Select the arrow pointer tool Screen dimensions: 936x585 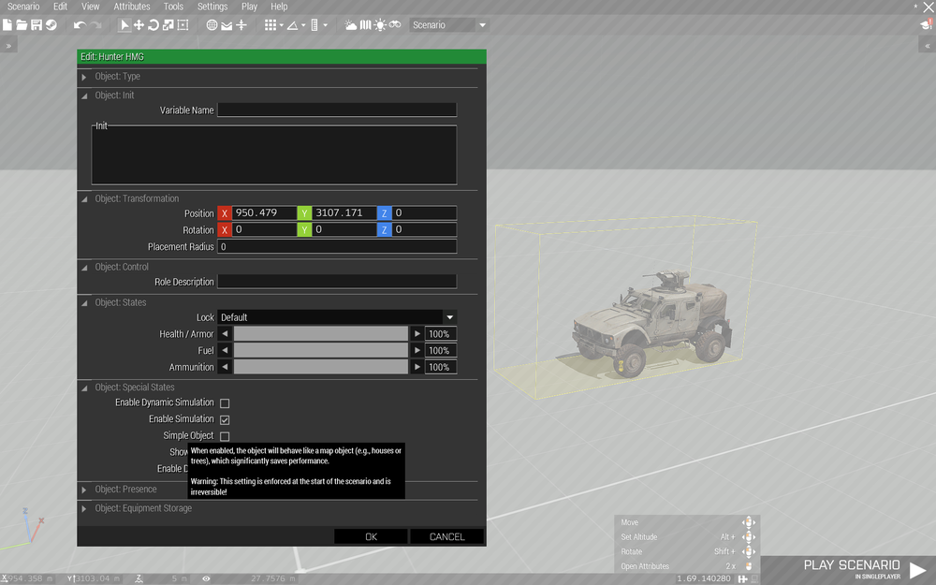[124, 25]
